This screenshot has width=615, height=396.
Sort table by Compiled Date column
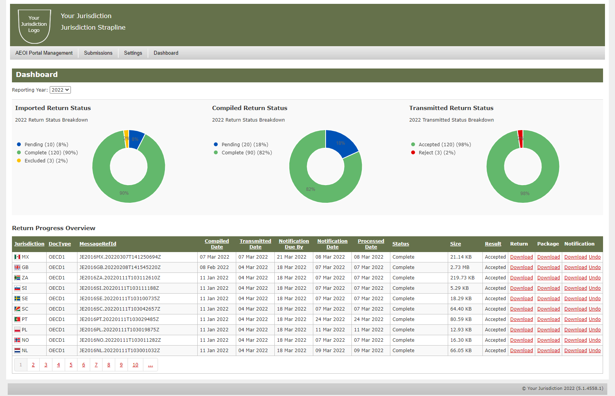pos(217,244)
